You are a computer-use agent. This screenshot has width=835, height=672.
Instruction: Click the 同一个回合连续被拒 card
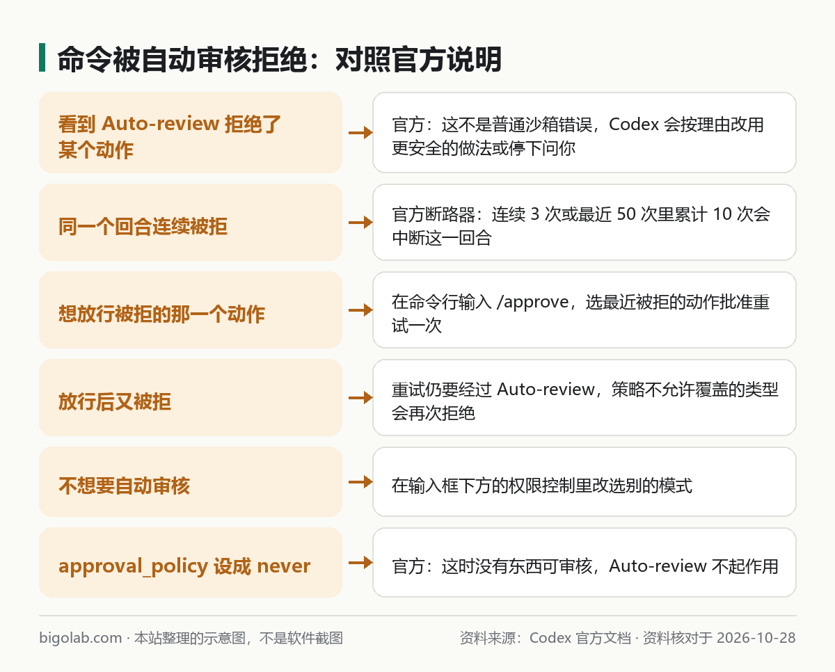pos(191,222)
